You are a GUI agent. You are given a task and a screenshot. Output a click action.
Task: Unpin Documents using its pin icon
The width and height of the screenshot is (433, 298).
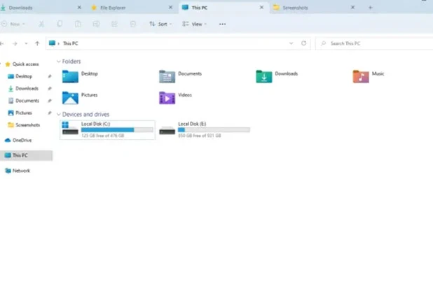click(x=50, y=101)
